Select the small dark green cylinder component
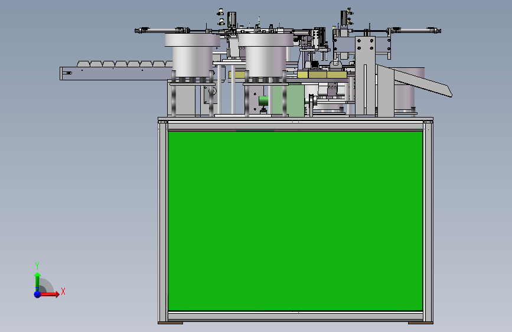This screenshot has width=512, height=332. 263,100
